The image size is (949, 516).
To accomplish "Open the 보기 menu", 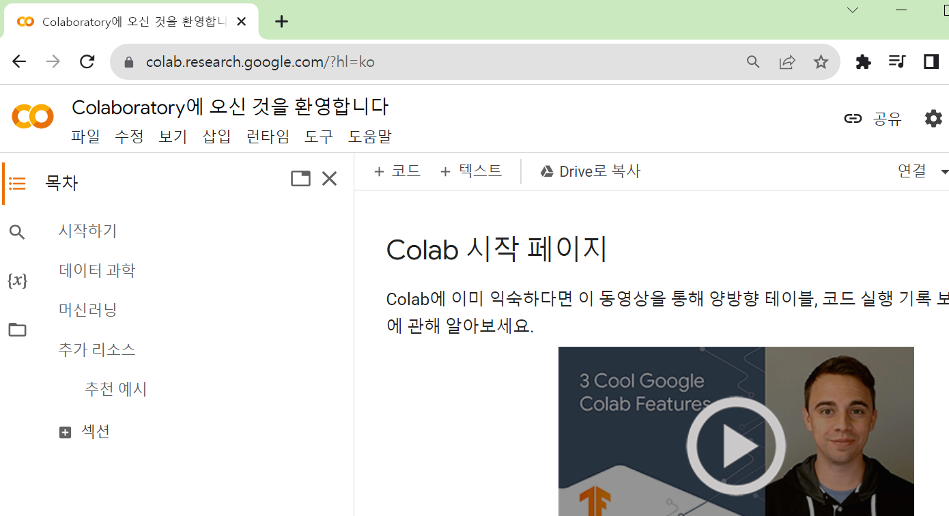I will 173,137.
